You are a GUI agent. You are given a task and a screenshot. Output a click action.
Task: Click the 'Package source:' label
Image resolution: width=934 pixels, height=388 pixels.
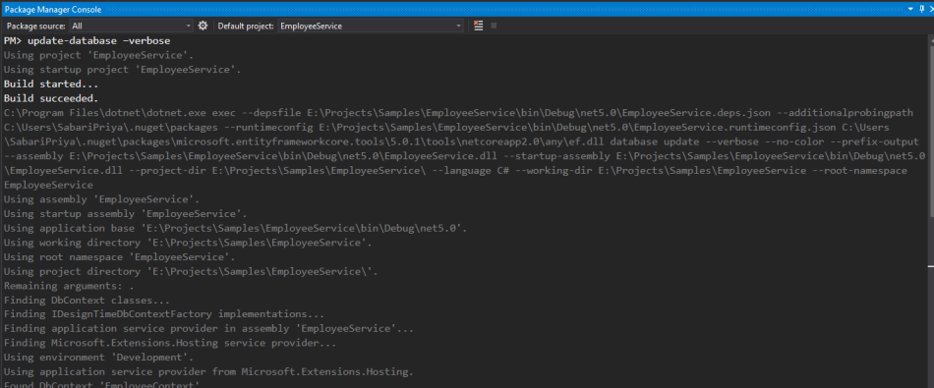35,27
